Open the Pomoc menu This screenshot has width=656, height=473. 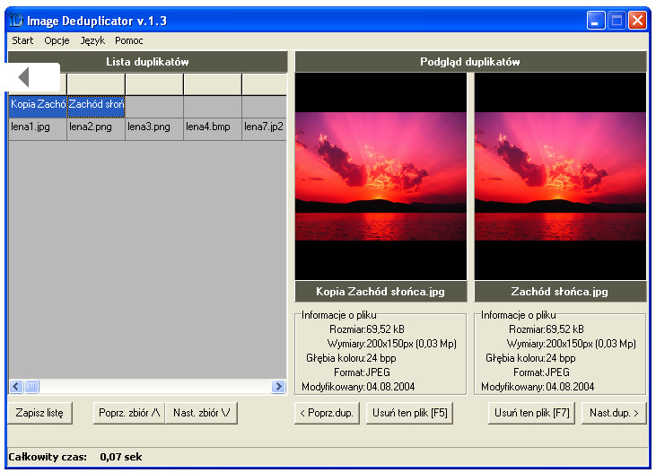[129, 40]
